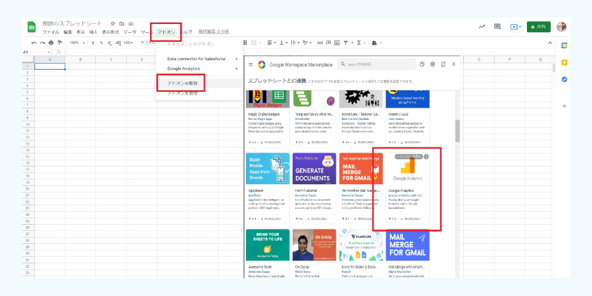The height and width of the screenshot is (296, 592).
Task: Click the spreadsheet title text
Action: pos(72,23)
